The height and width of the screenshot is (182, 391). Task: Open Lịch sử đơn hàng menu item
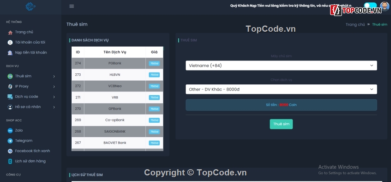coord(30,161)
